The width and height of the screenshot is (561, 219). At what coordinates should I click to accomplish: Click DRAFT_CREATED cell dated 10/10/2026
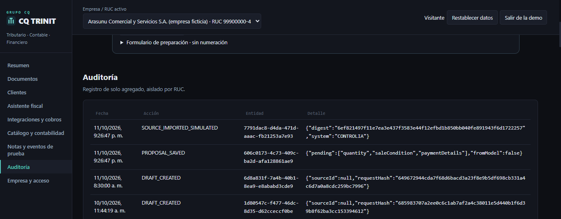(x=161, y=203)
